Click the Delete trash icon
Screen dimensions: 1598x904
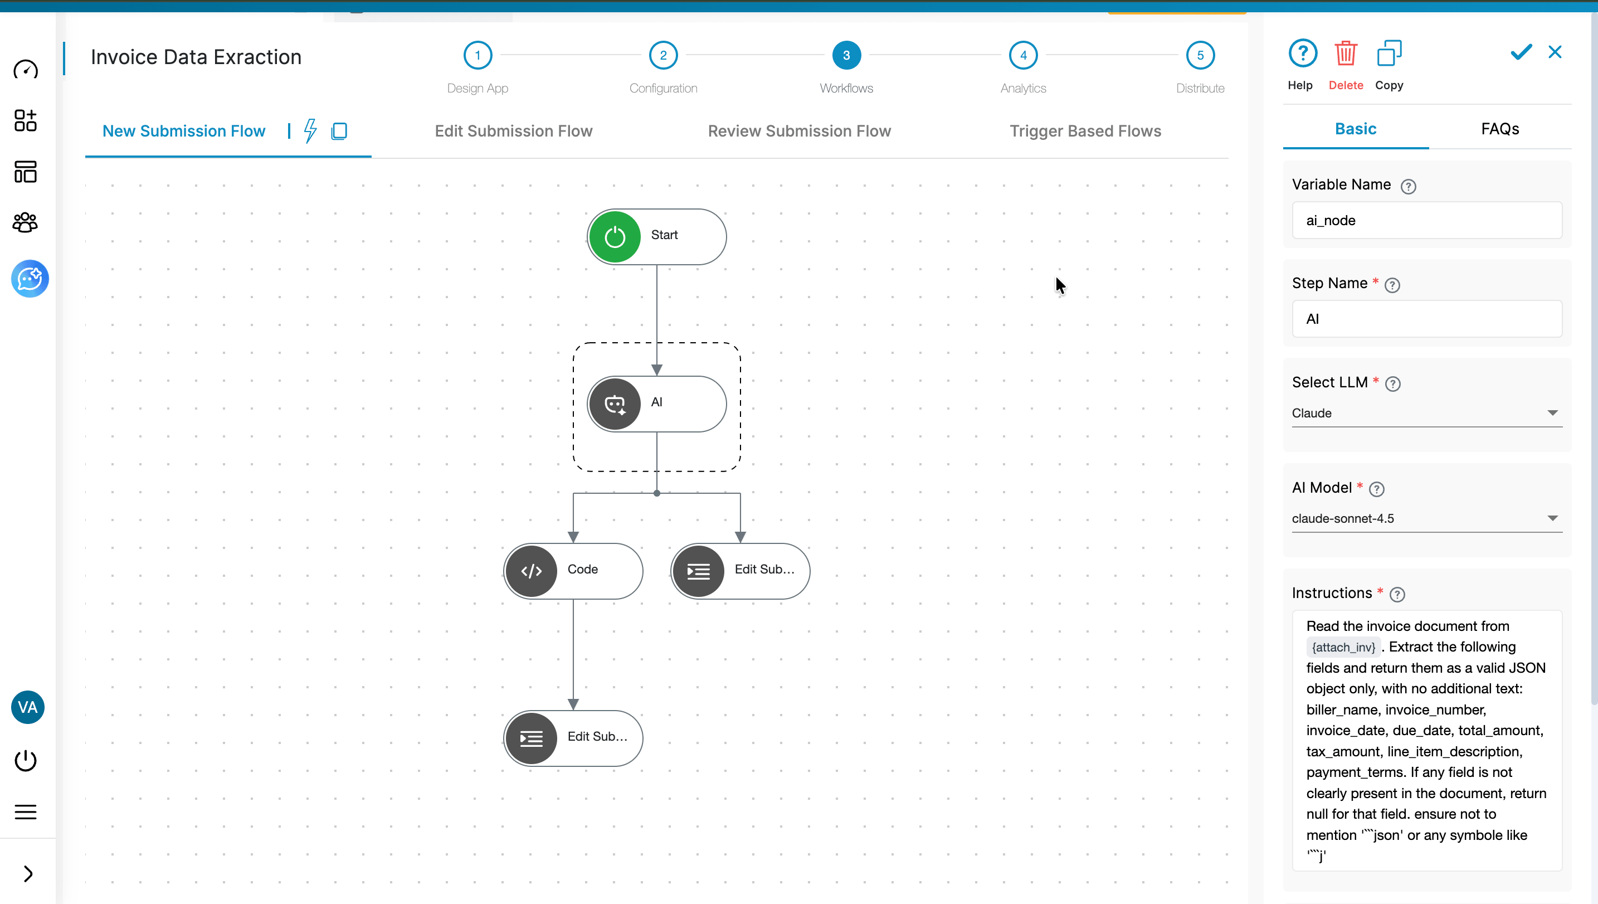pyautogui.click(x=1346, y=54)
